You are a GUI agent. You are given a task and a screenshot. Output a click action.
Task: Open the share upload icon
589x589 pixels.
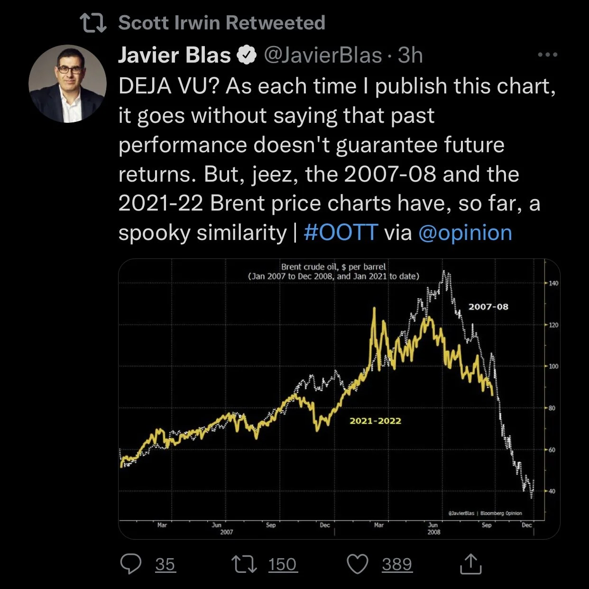coord(471,563)
